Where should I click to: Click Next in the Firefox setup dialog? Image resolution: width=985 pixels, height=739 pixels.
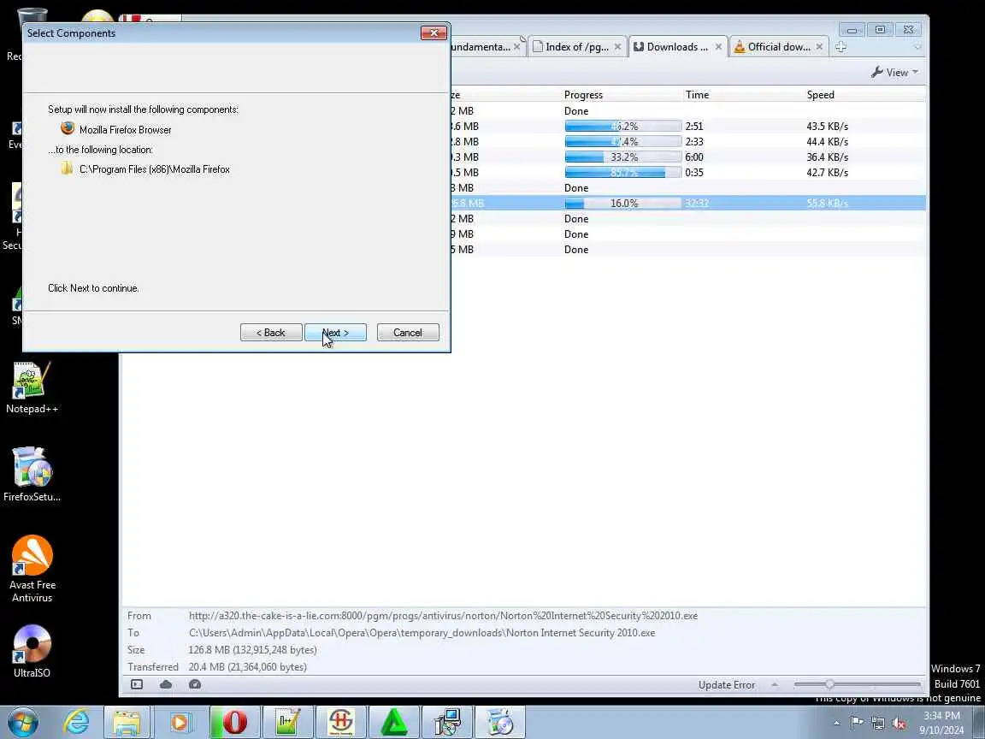click(335, 333)
